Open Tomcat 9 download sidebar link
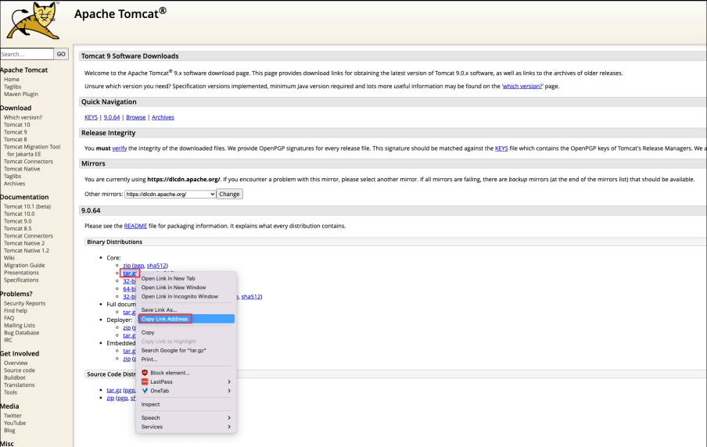This screenshot has width=707, height=447. point(16,132)
